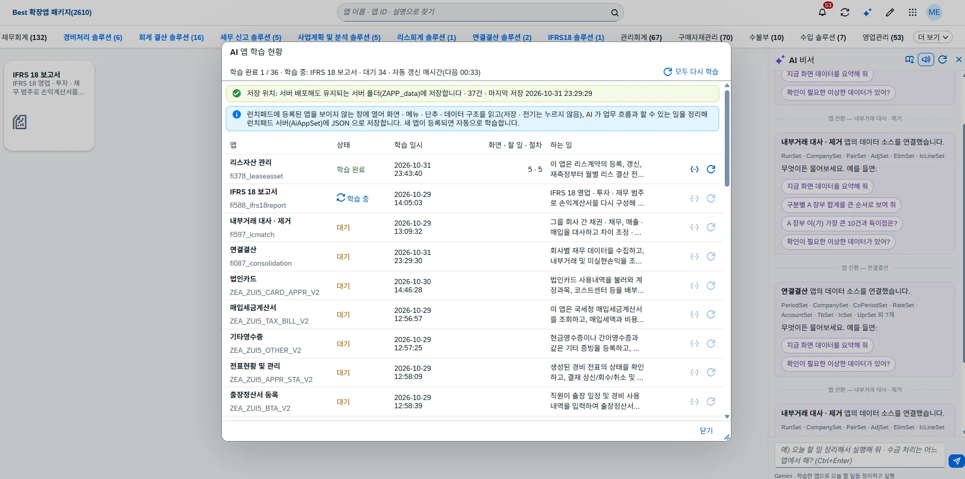Open the app grid icon in header
This screenshot has width=965, height=479.
click(913, 12)
